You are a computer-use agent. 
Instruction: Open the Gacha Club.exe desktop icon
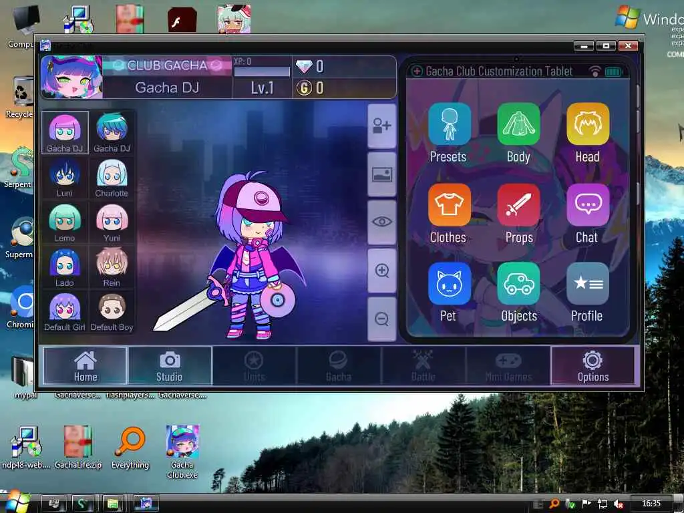click(182, 452)
